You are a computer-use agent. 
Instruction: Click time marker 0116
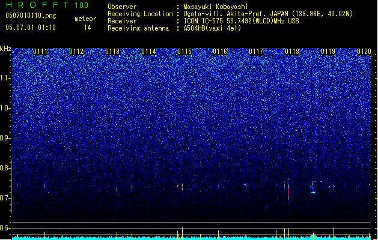220,52
